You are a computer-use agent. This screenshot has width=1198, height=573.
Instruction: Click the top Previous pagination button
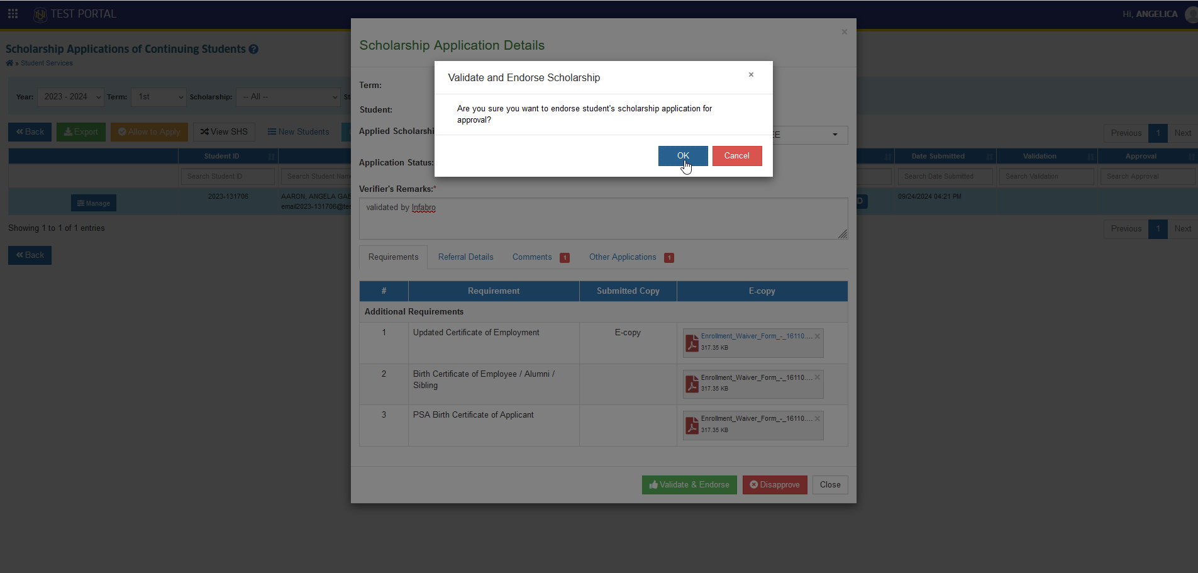1126,133
